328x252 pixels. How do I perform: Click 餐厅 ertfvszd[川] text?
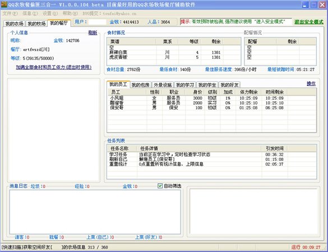[30, 49]
